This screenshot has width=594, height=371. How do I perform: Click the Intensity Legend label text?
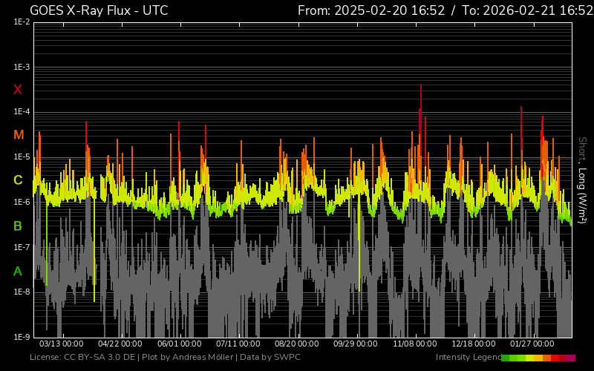467,358
